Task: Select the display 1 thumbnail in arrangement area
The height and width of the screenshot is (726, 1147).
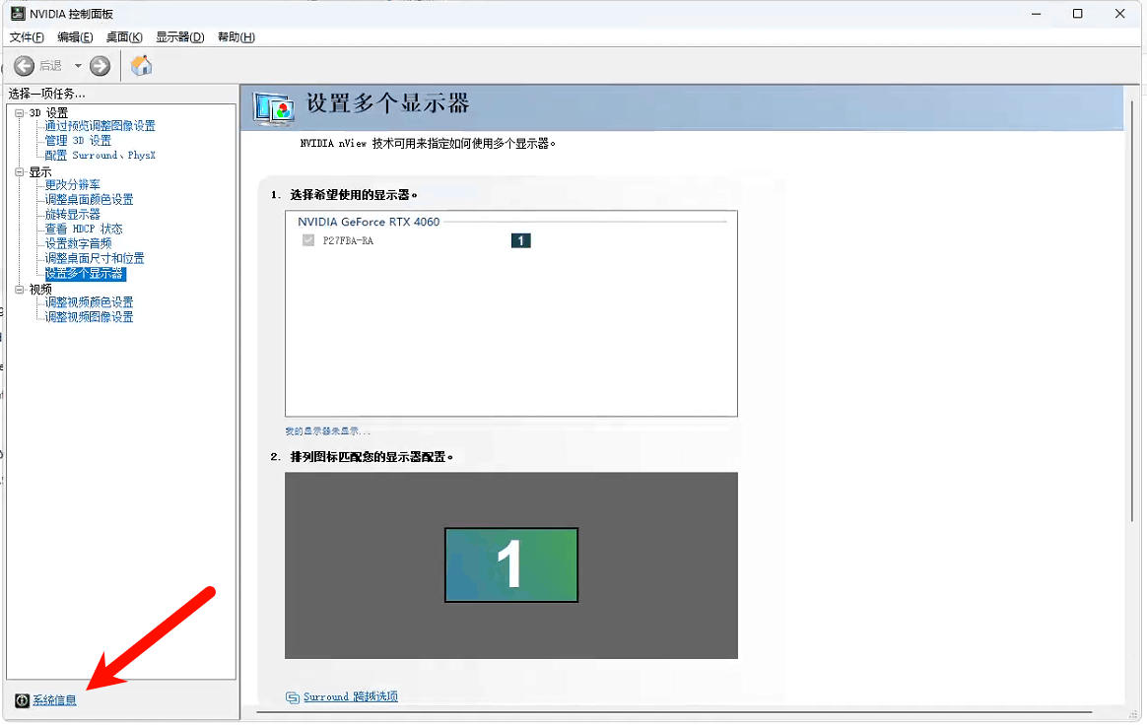Action: click(x=511, y=565)
